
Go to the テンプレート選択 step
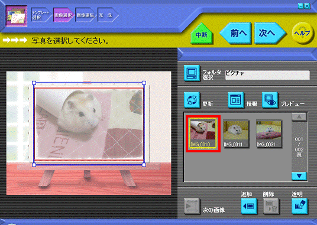point(40,15)
